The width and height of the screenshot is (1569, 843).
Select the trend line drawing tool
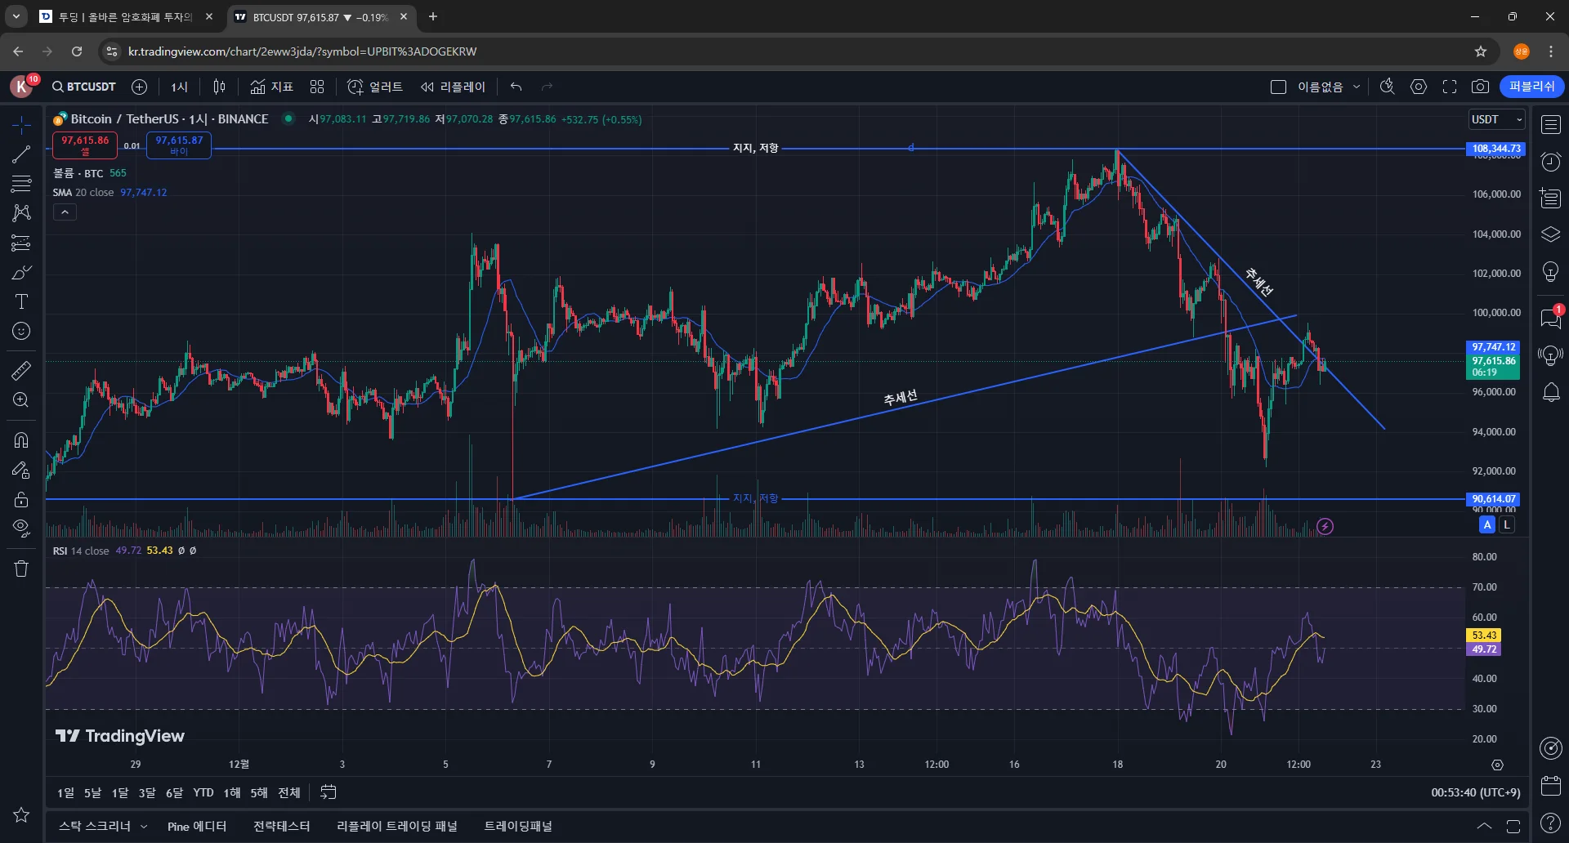21,154
